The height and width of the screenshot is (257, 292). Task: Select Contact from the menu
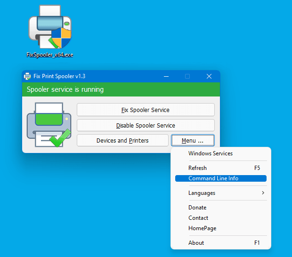[198, 218]
